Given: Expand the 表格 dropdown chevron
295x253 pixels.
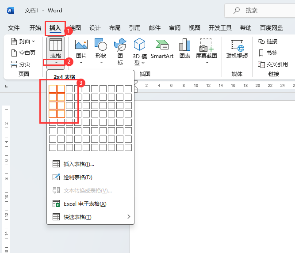Looking at the screenshot, I should [x=56, y=62].
